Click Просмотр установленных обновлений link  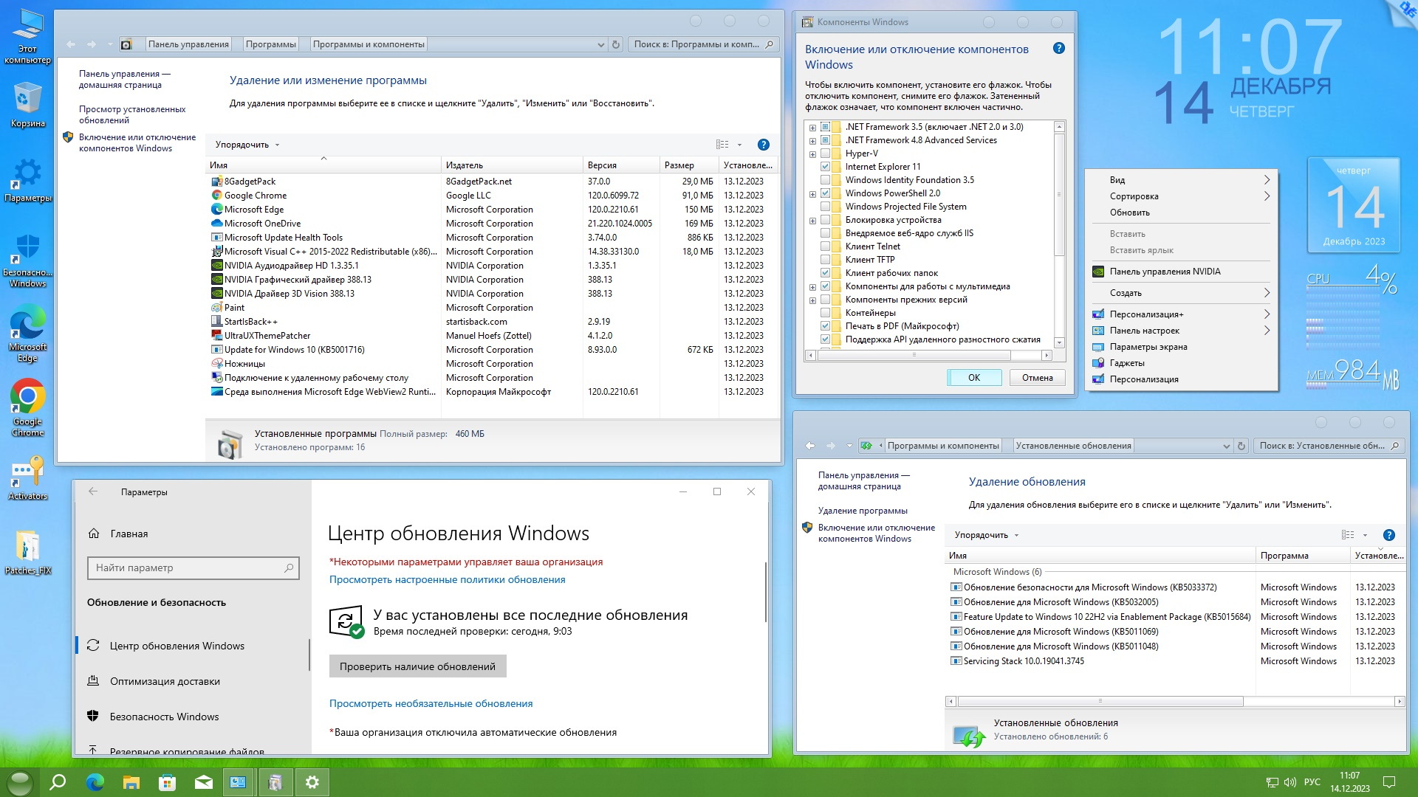(132, 114)
